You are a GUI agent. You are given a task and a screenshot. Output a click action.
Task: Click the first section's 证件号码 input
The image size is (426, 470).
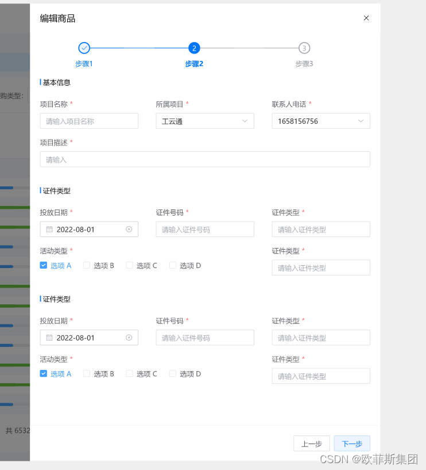coord(205,230)
